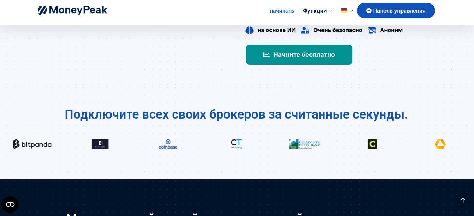This screenshot has height=216, width=474.
Task: Start free with Начните бесплатно button
Action: point(299,55)
